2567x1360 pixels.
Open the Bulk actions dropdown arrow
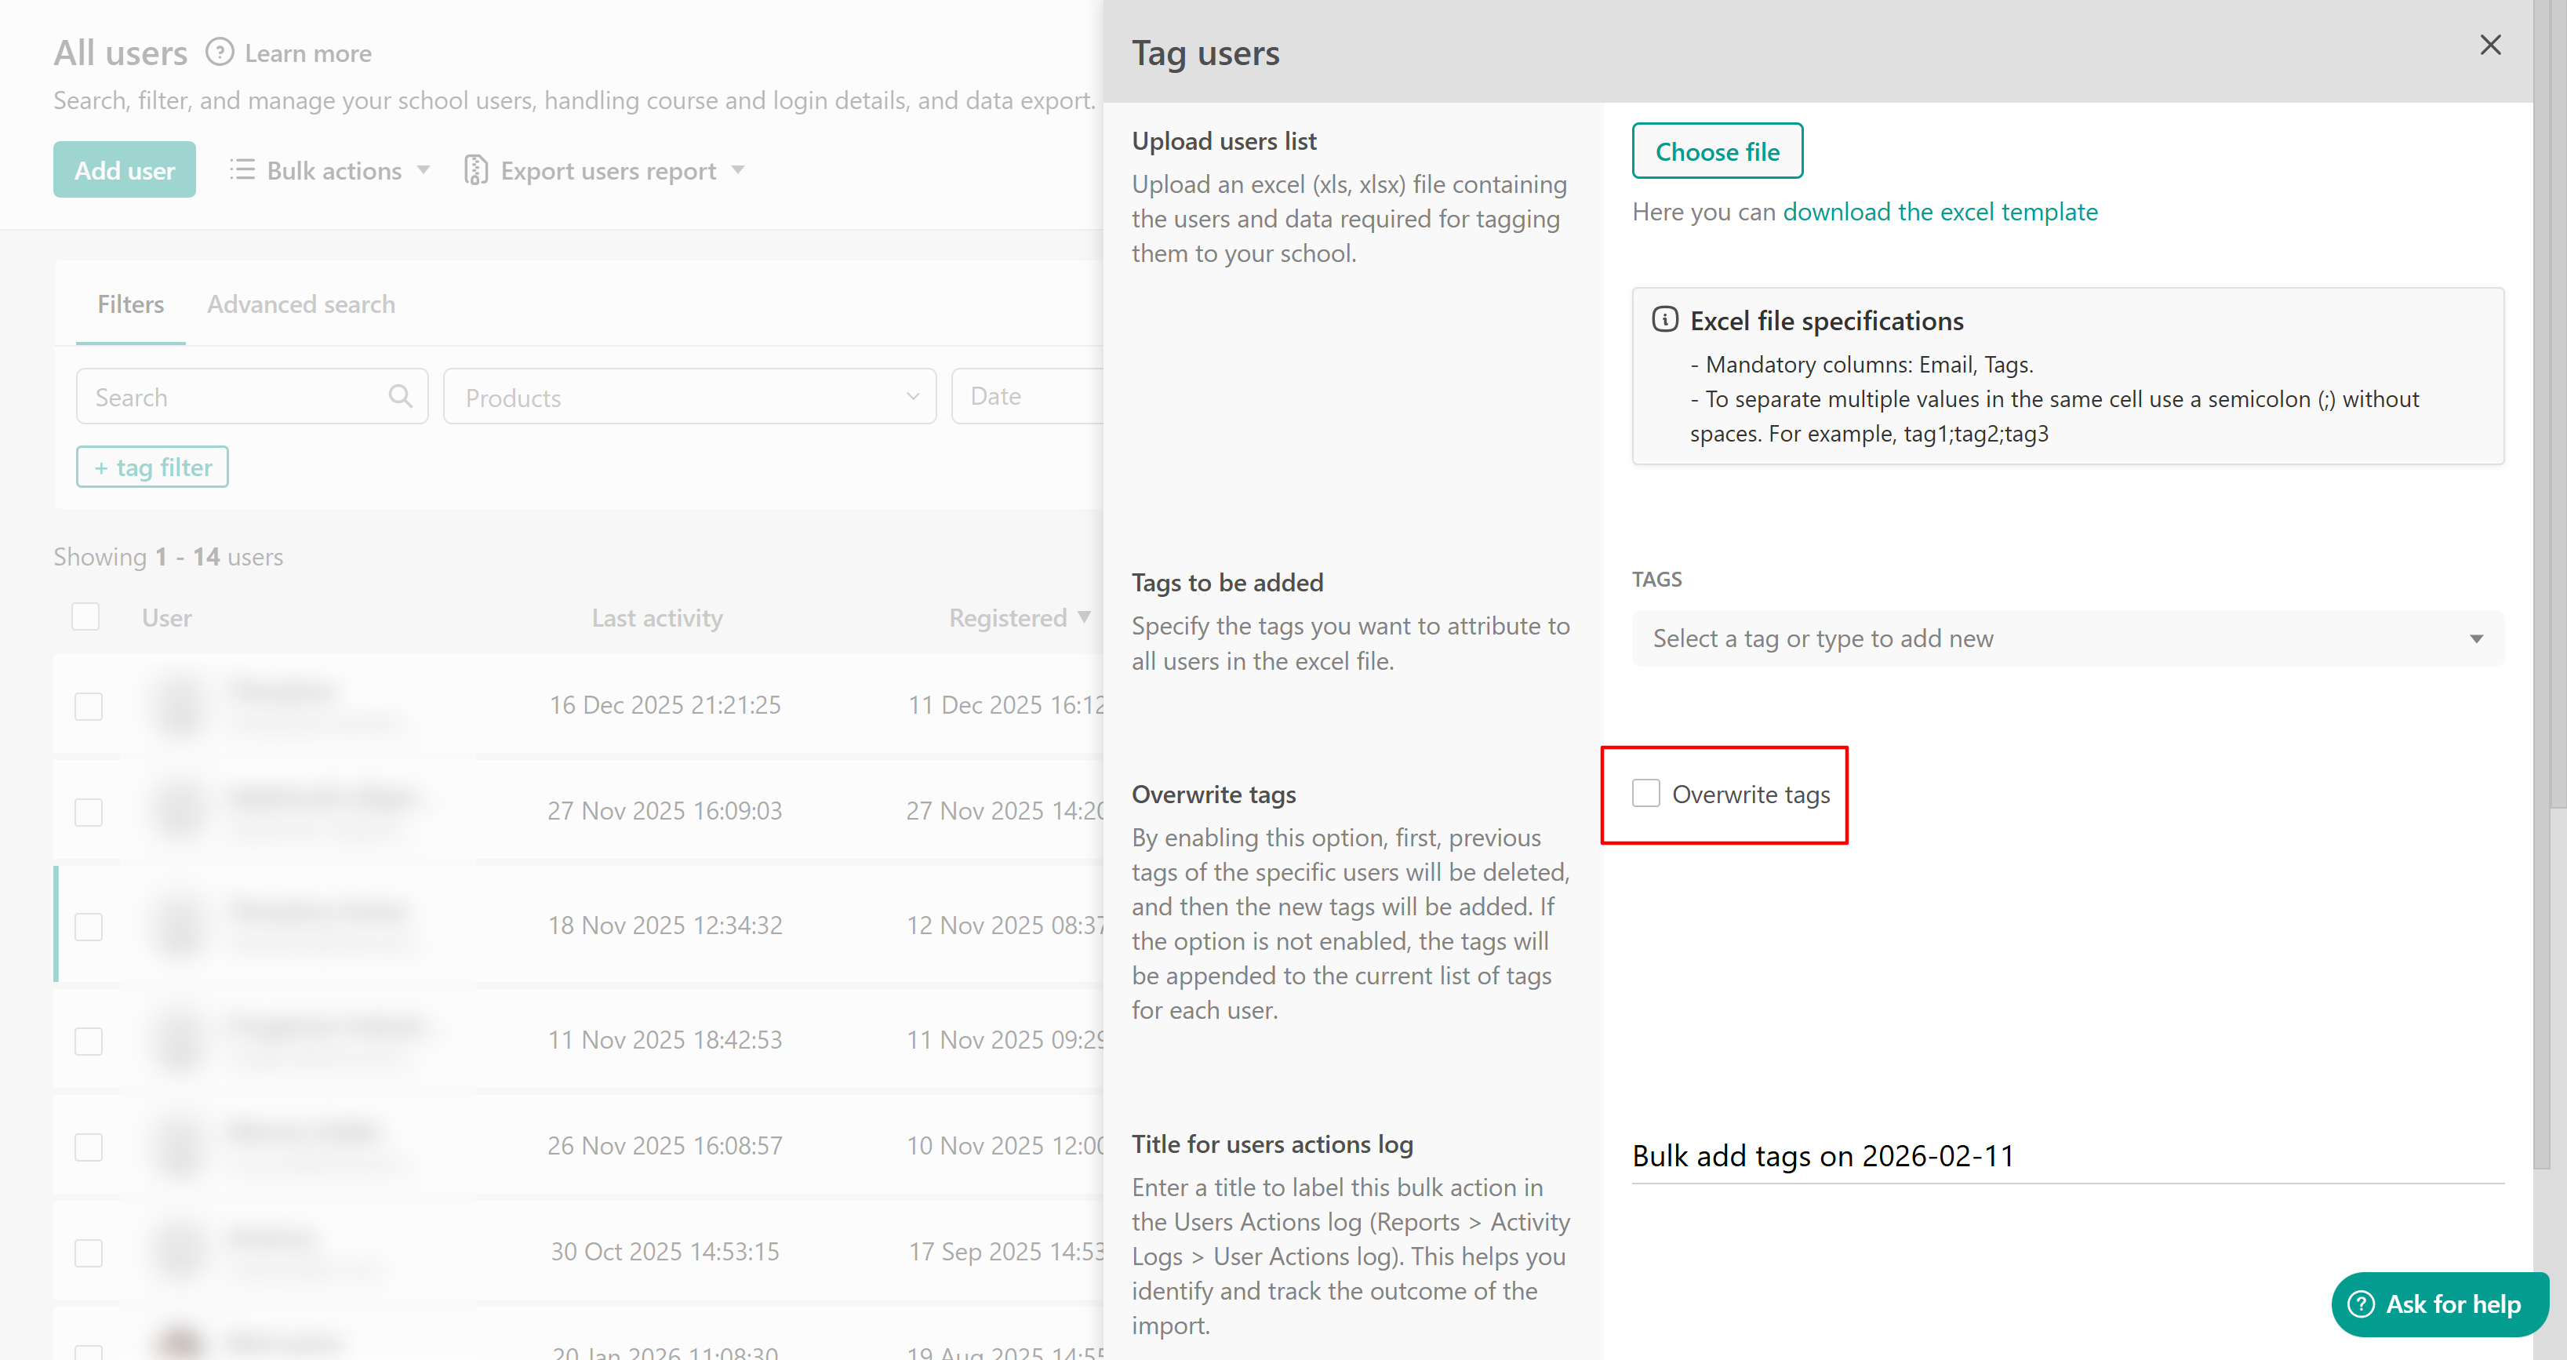(x=424, y=170)
